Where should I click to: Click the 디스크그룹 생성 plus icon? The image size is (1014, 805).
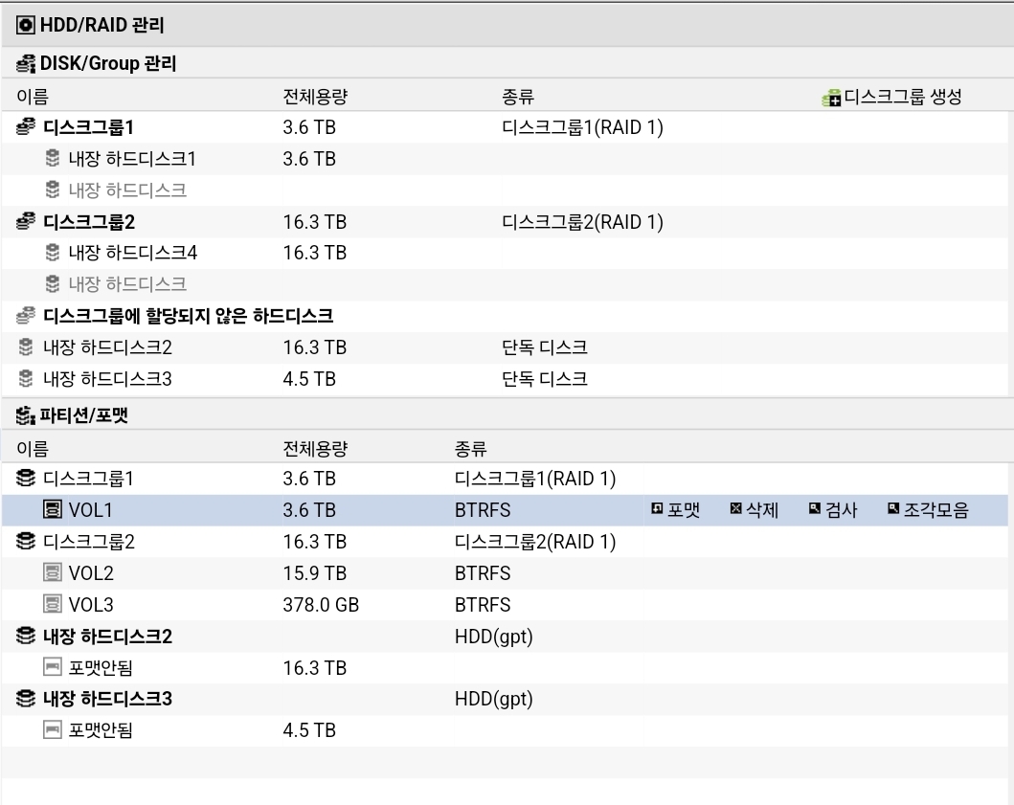pos(831,98)
